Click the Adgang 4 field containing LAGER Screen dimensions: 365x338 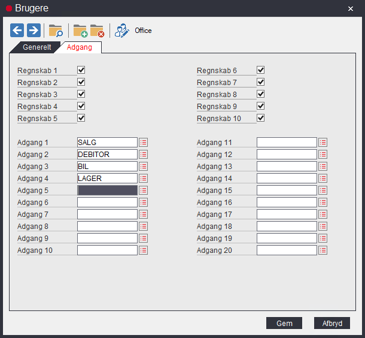click(x=107, y=179)
